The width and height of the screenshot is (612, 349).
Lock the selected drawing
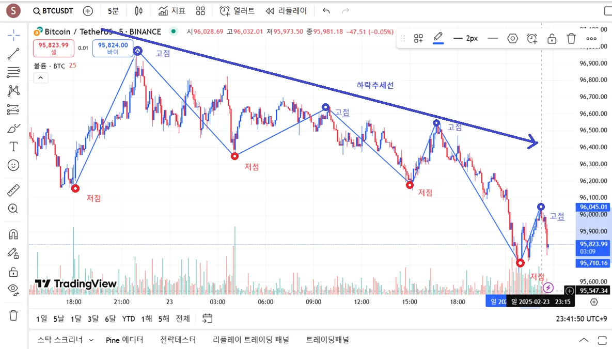[552, 38]
